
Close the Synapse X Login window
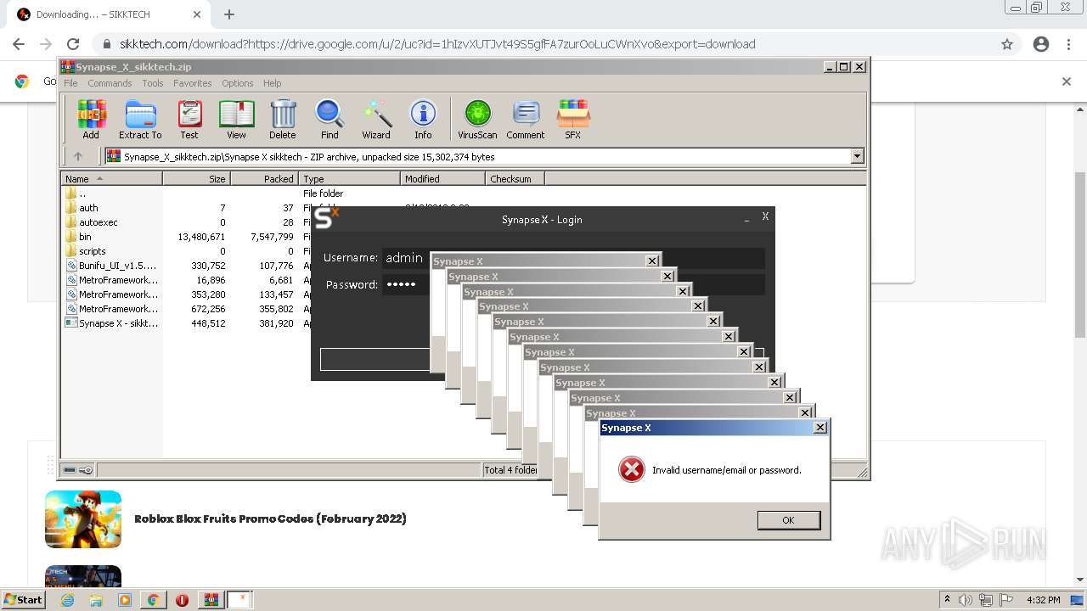[764, 217]
